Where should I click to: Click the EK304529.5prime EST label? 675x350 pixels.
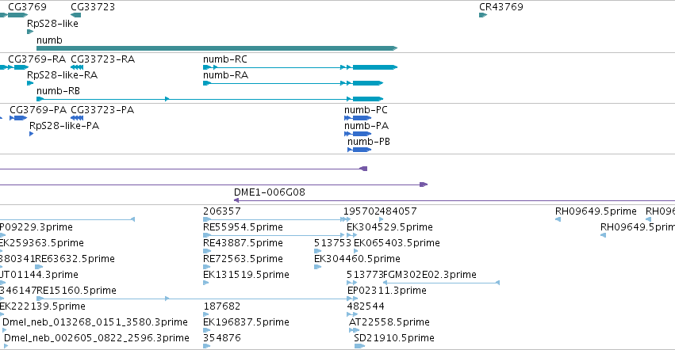[x=389, y=227]
